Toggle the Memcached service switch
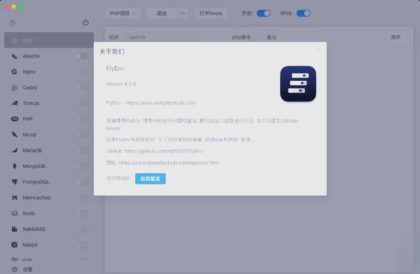This screenshot has width=420, height=274. (82, 198)
